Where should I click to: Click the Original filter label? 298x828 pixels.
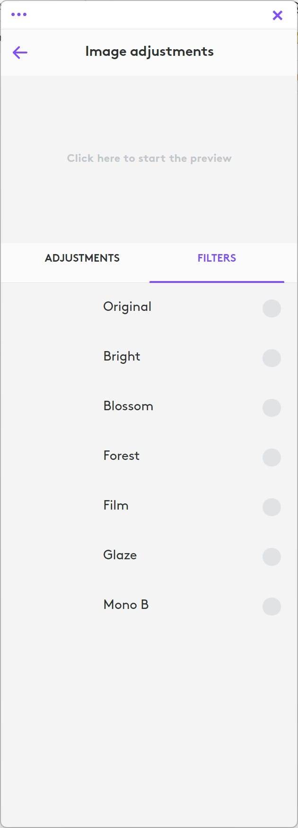(127, 307)
